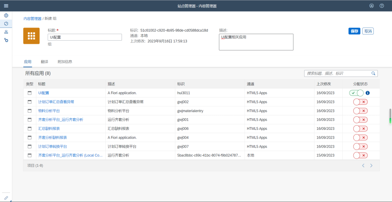
Task: Click type icon in the Local Co... row
Action: pos(29,155)
